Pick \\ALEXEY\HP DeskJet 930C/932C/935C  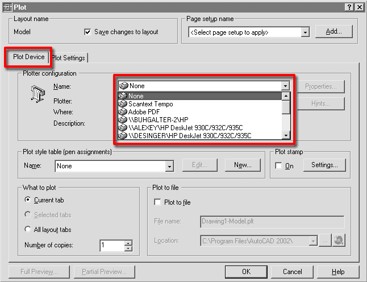coord(199,128)
